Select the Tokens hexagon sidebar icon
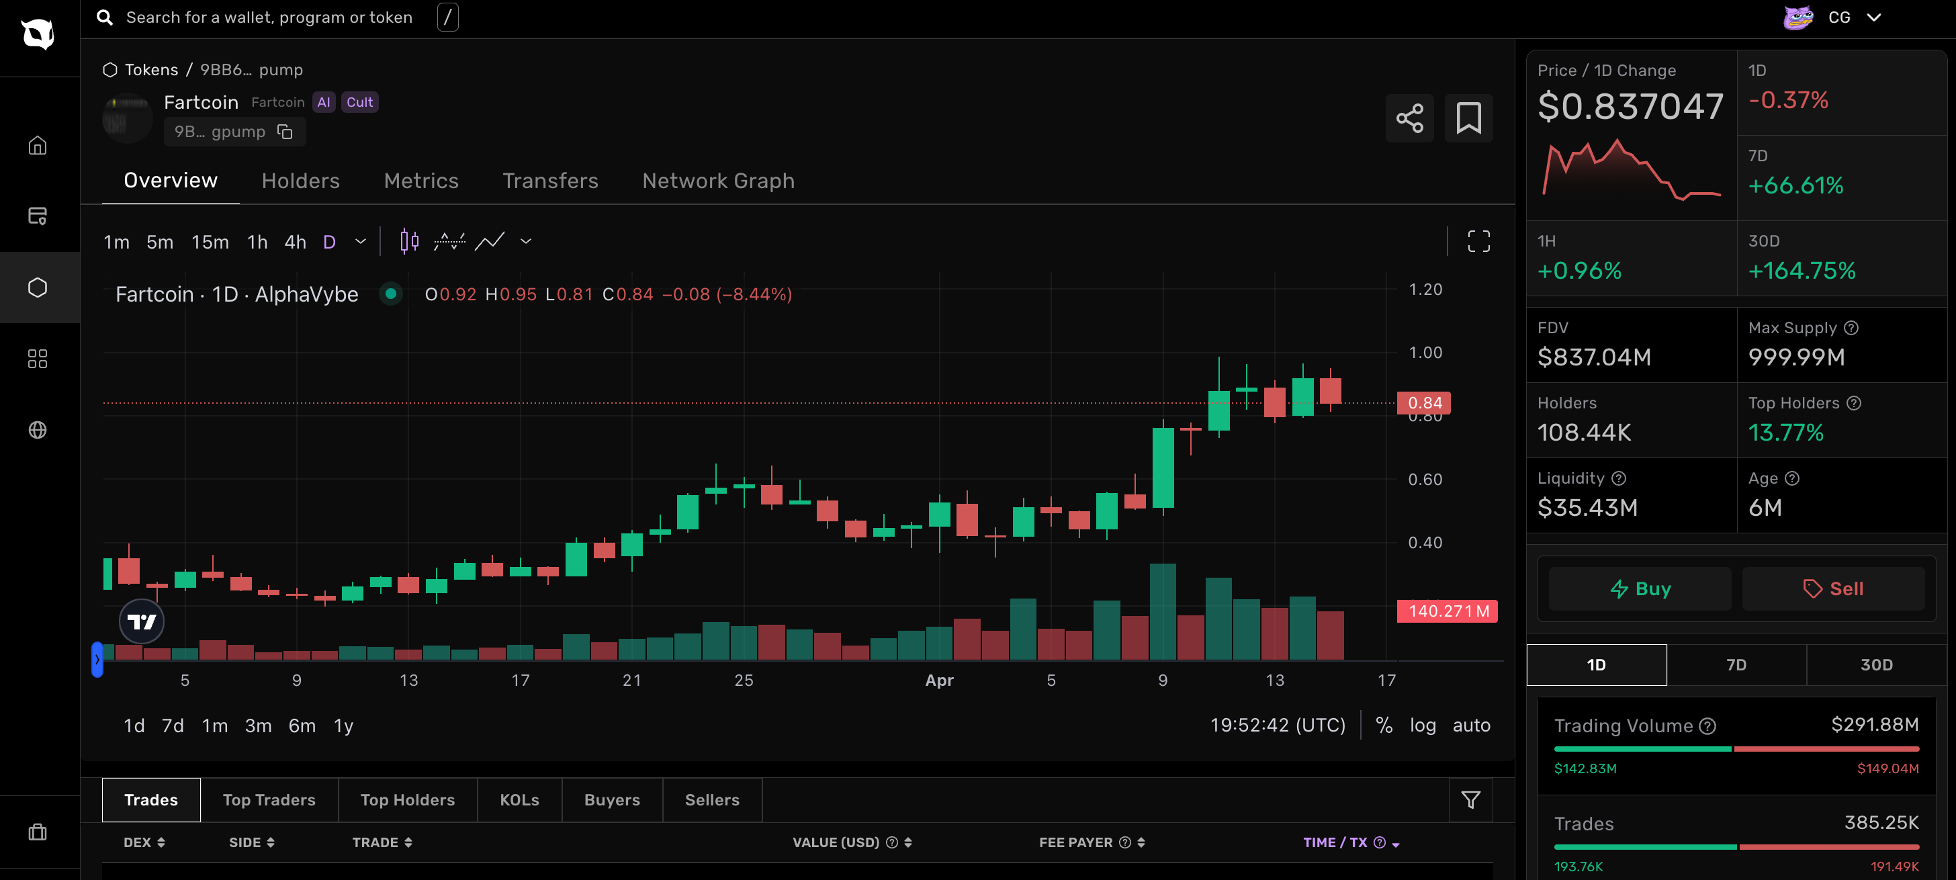Viewport: 1956px width, 880px height. tap(37, 287)
